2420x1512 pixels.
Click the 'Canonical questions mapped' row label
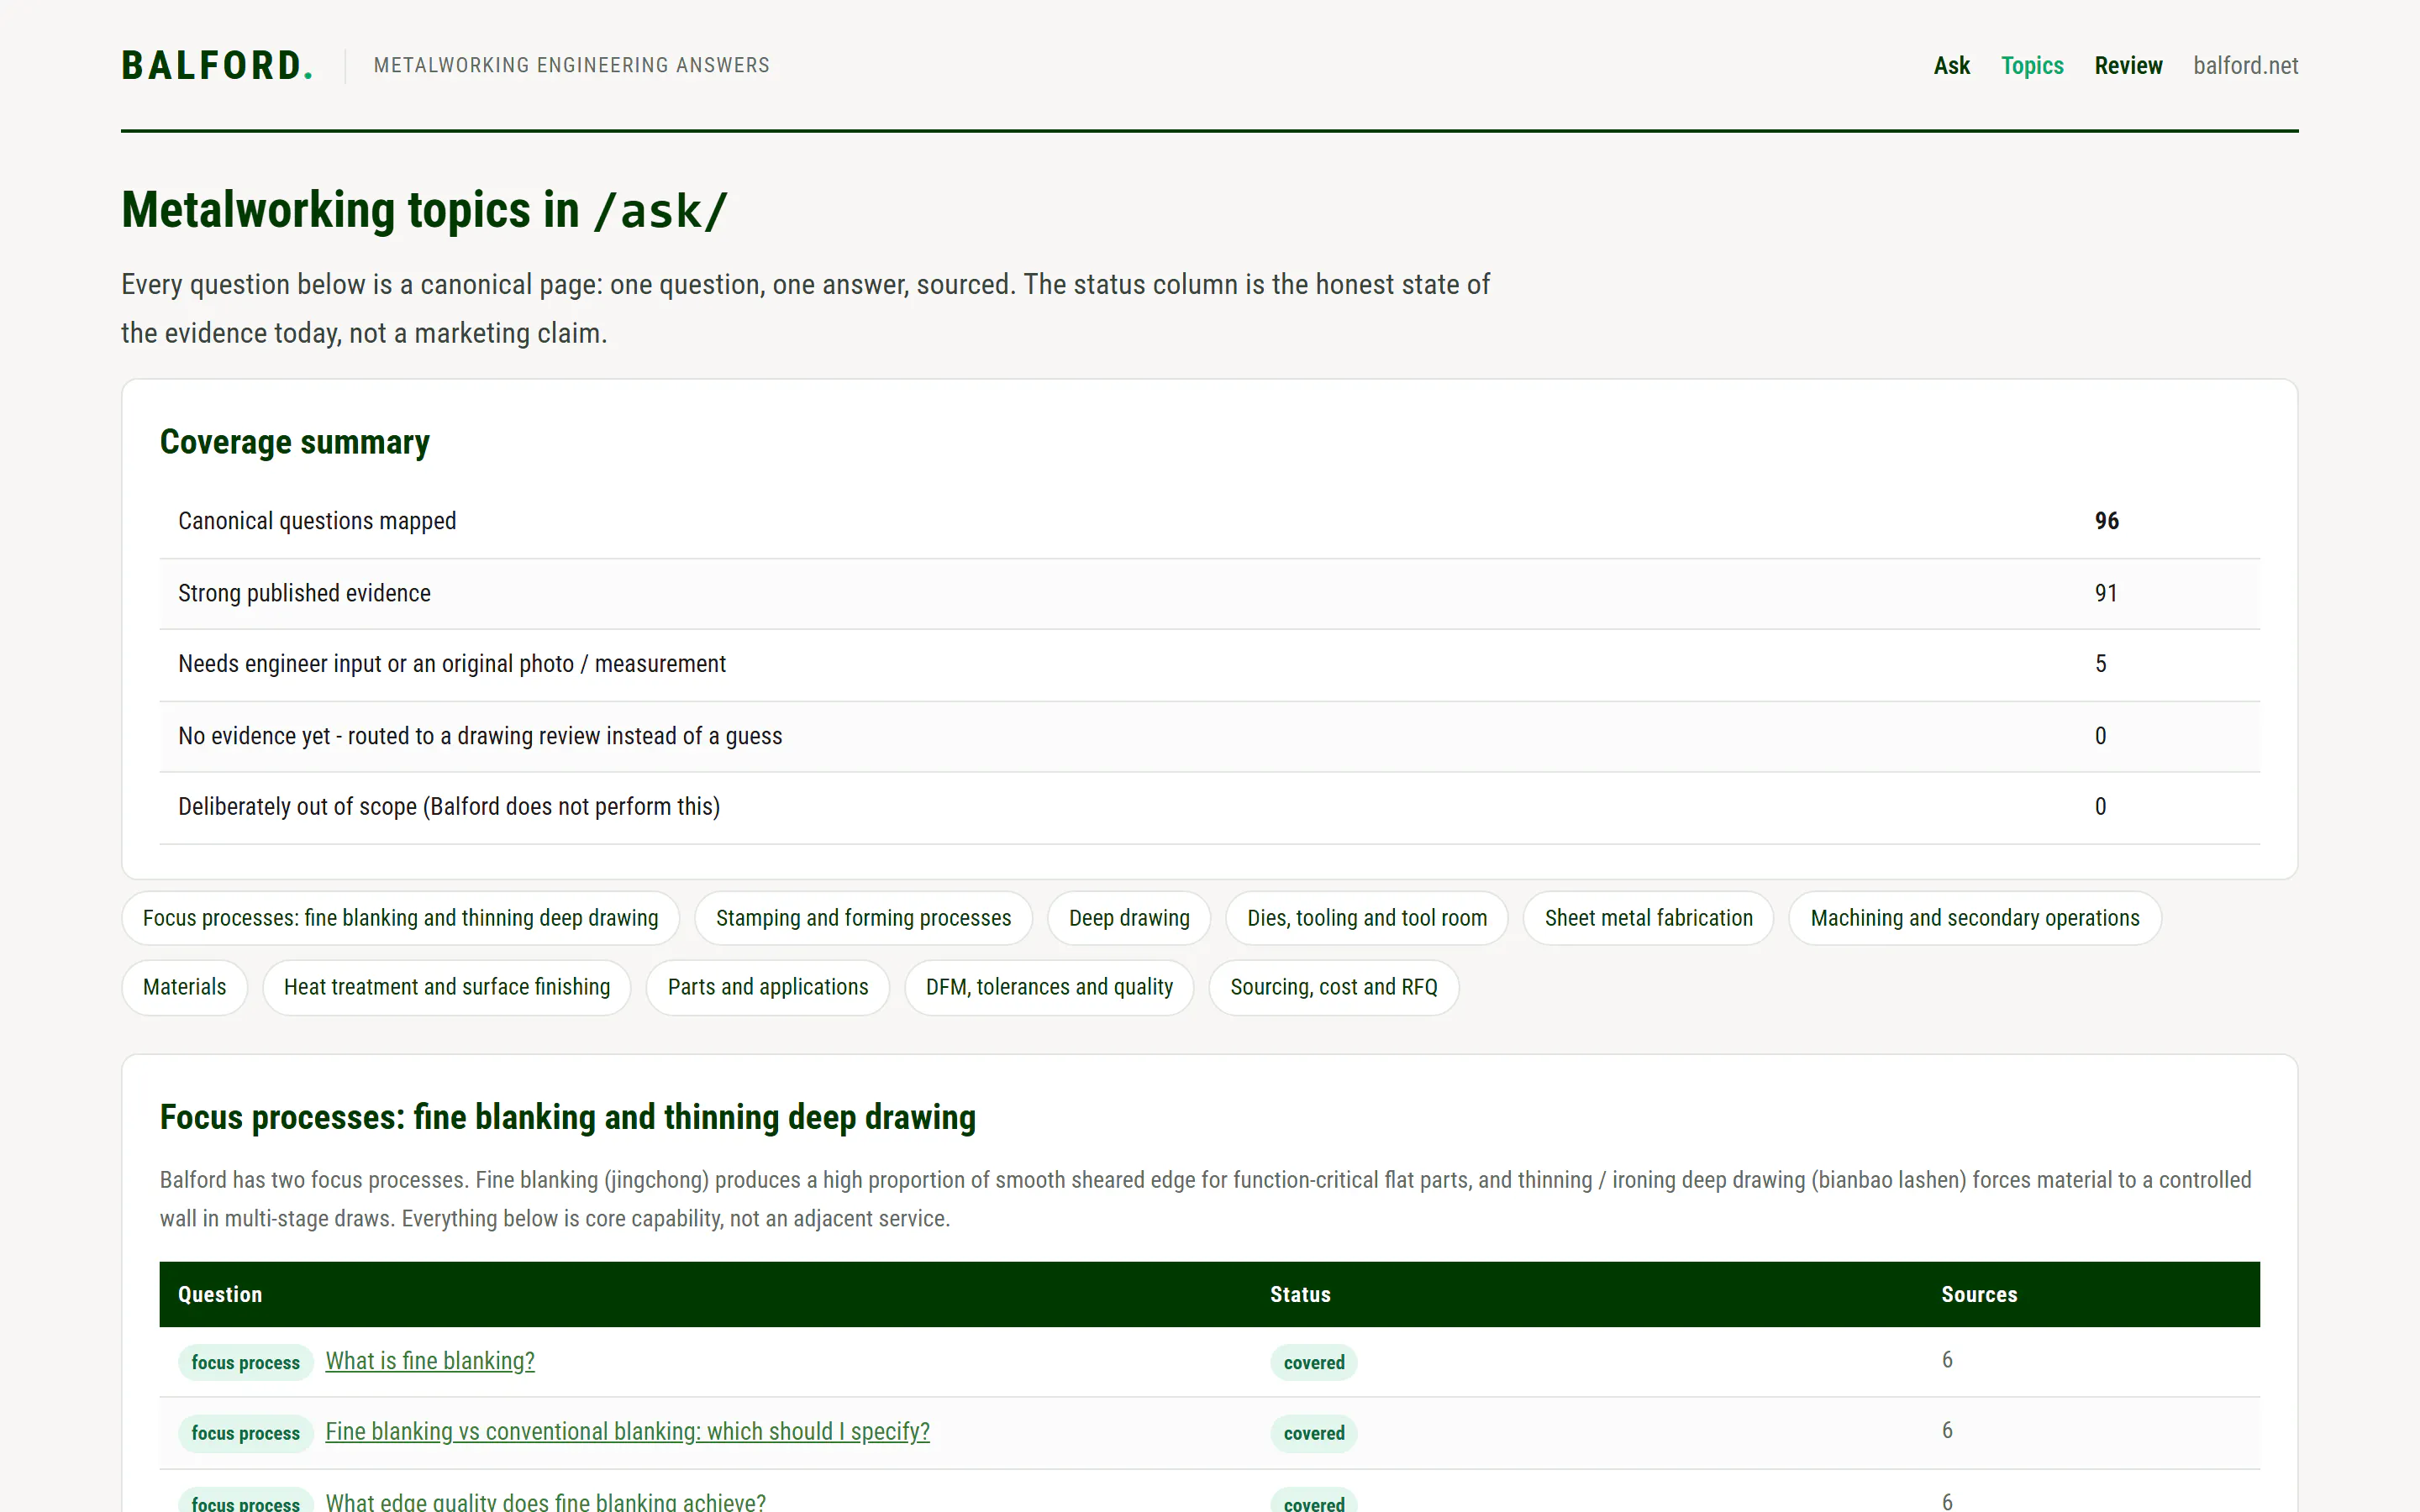[317, 521]
